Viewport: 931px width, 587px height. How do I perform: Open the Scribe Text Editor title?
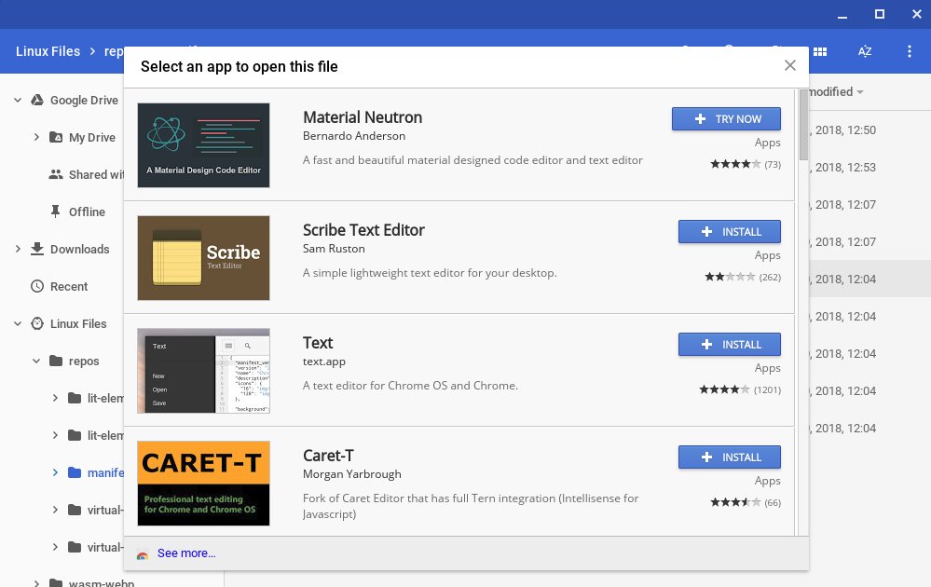click(363, 230)
